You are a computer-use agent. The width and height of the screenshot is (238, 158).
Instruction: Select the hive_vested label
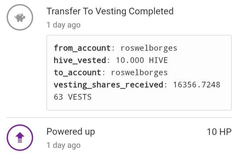coord(80,60)
